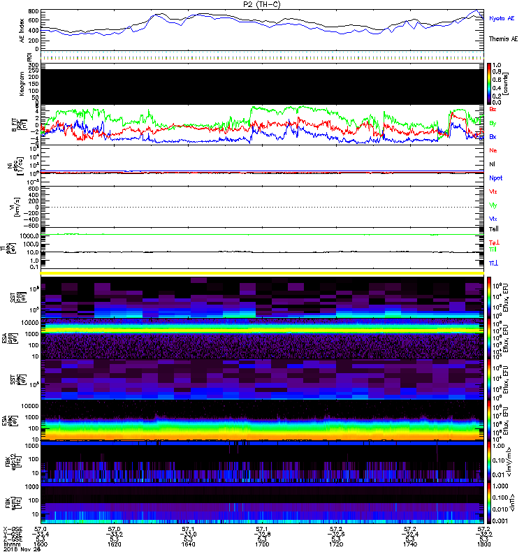Screen dimensions: 524x559
Task: Click the top SST Eflux color bar
Action: (489, 297)
